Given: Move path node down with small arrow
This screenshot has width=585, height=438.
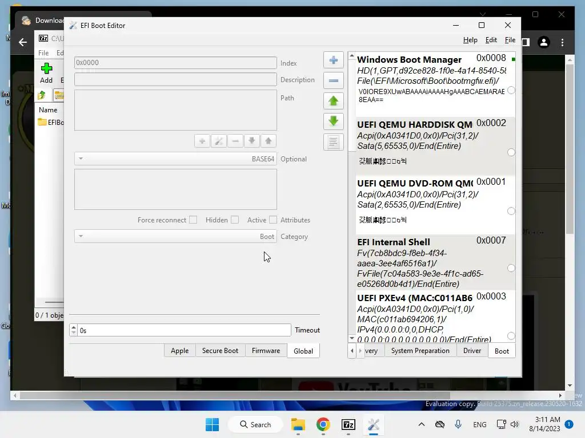Looking at the screenshot, I should 252,141.
